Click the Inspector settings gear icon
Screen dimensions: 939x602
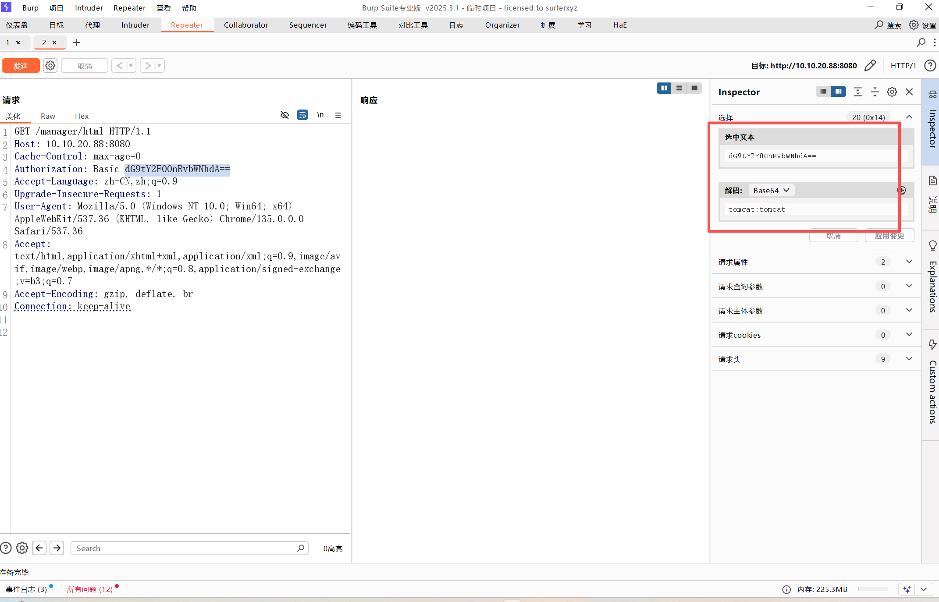click(892, 92)
